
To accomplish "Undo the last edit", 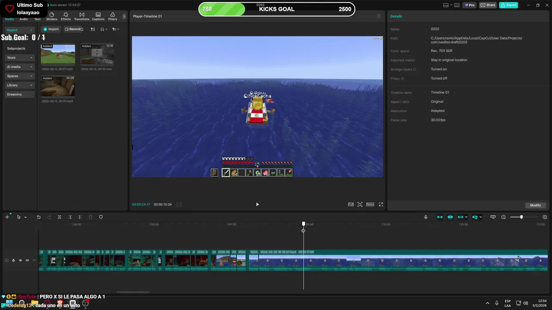I will [x=38, y=217].
